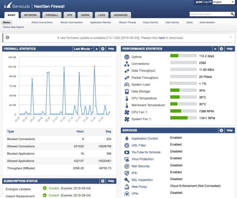This screenshot has width=237, height=198.
Task: Click the Energize Updates green checkmark
Action: [x=44, y=188]
